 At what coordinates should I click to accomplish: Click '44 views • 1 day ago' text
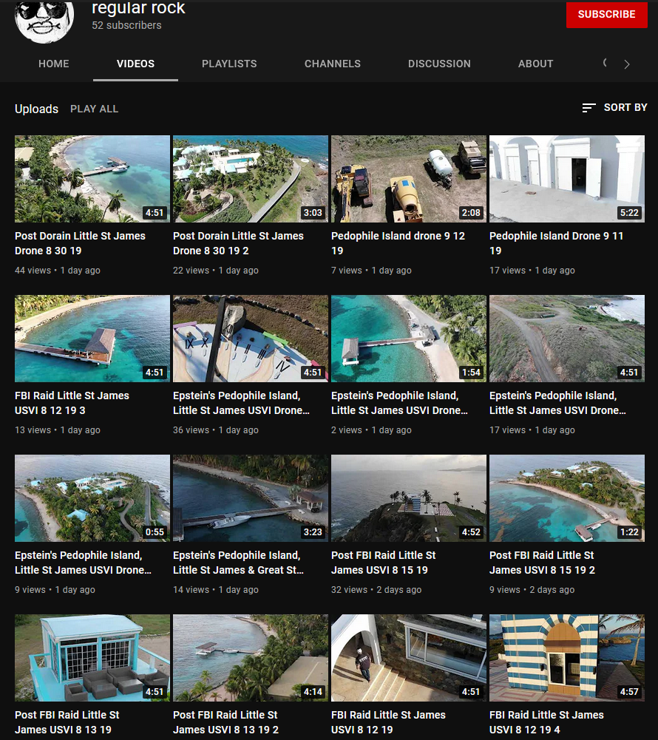58,271
